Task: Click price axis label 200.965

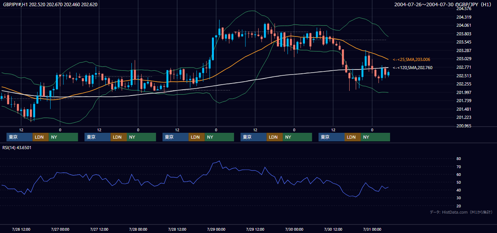Action: point(464,126)
